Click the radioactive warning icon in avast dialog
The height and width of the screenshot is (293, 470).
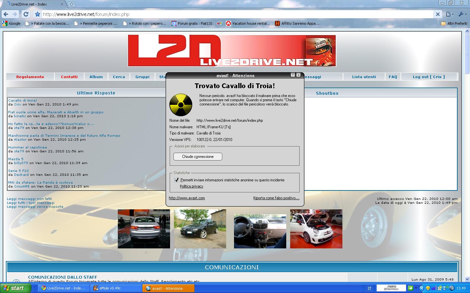tap(181, 105)
